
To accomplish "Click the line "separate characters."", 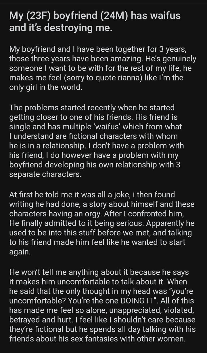I will (x=45, y=175).
